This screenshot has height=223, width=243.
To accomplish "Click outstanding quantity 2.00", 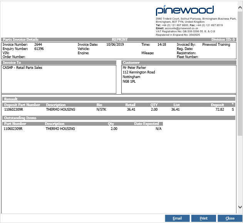I will click(114, 129).
